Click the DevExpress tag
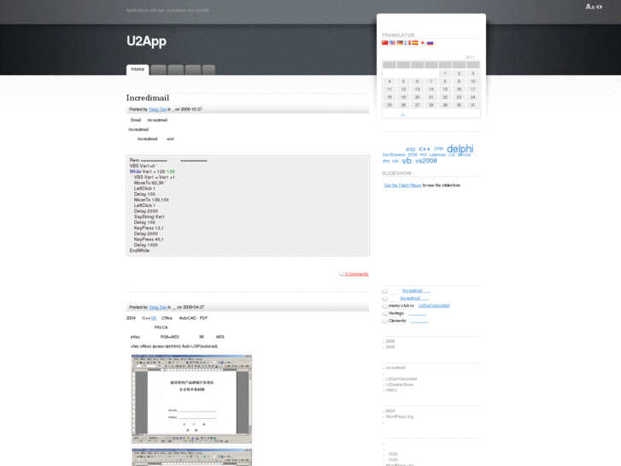 (x=394, y=155)
